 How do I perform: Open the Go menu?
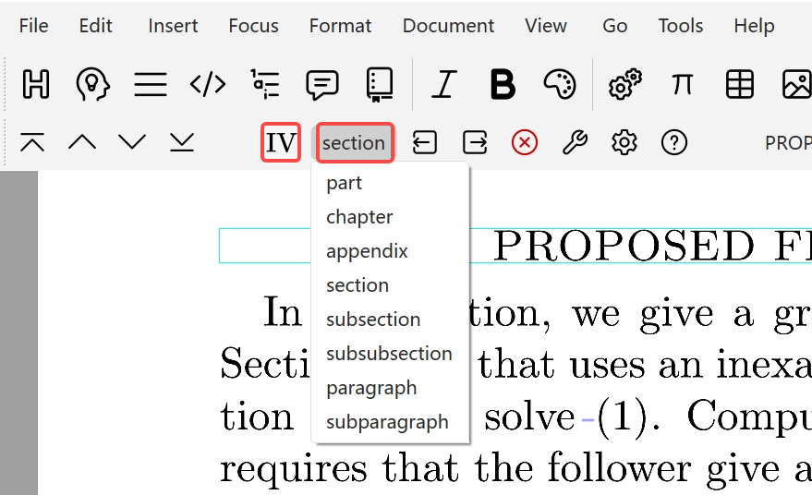click(x=615, y=26)
